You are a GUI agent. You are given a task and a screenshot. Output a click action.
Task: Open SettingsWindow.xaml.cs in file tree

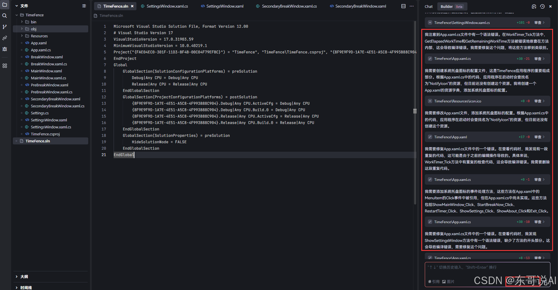[51, 127]
